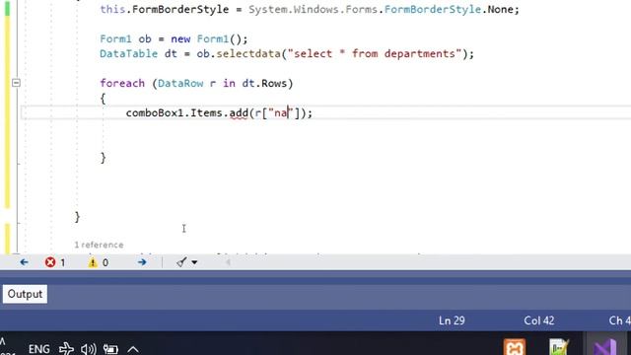Click the '1 reference' CodeLens link
Viewport: 631px width, 355px height.
pyautogui.click(x=99, y=245)
